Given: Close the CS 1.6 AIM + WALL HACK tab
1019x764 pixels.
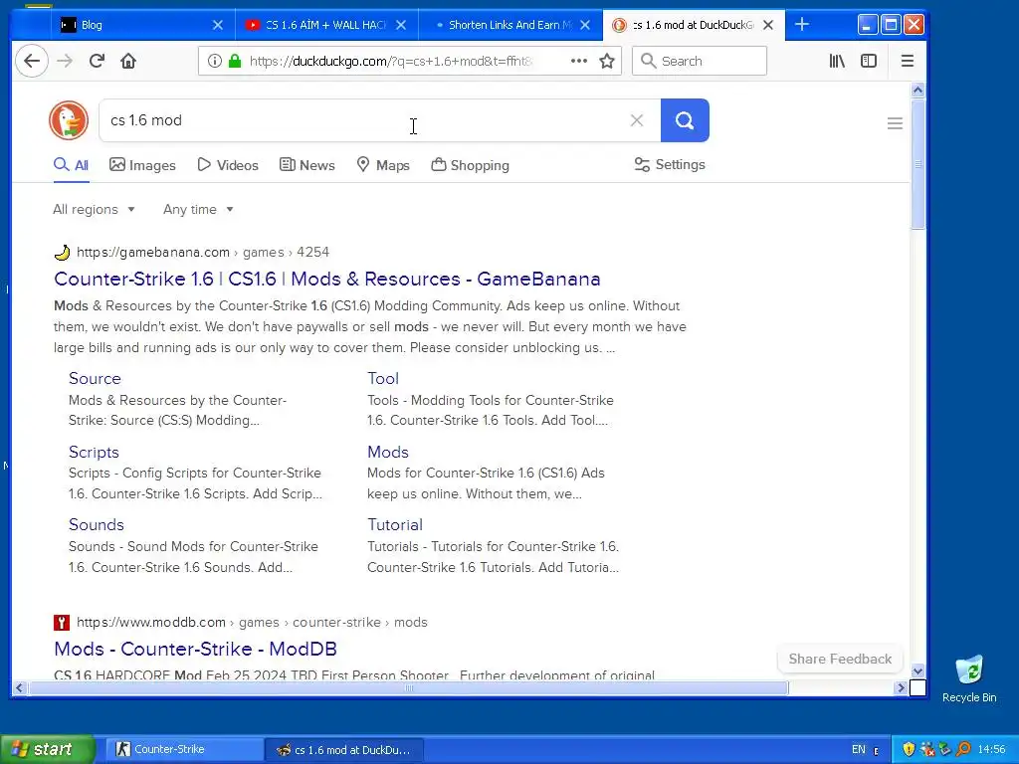Looking at the screenshot, I should click(401, 25).
